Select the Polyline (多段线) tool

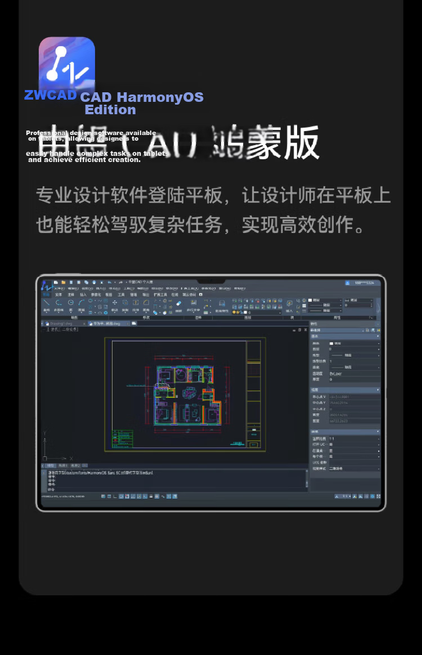tap(59, 306)
